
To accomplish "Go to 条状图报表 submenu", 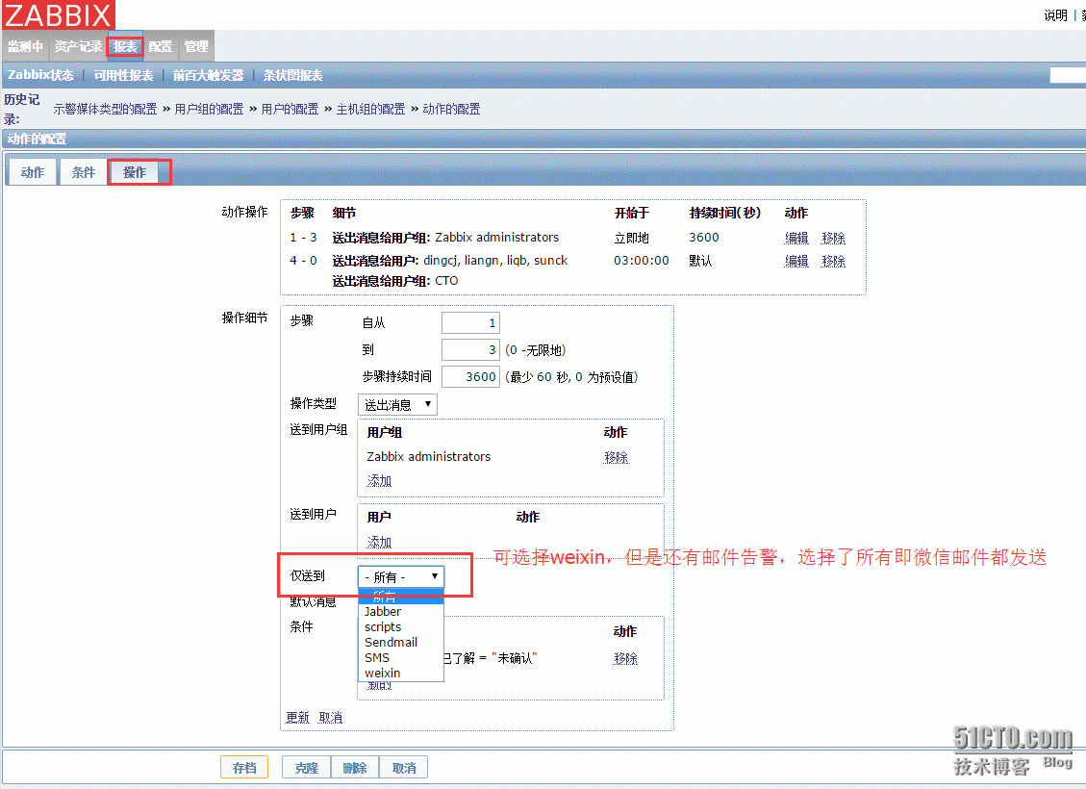I will [x=292, y=75].
